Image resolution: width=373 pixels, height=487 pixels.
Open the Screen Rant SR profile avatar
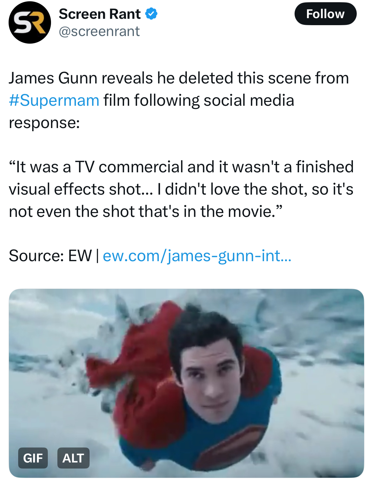coord(30,23)
